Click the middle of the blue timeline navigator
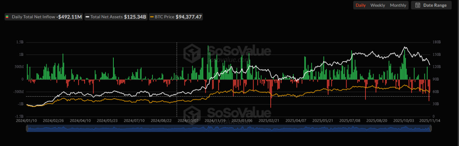 (x=228, y=129)
